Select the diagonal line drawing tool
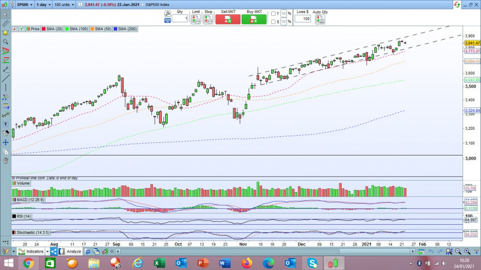The width and height of the screenshot is (481, 270). [x=5, y=79]
